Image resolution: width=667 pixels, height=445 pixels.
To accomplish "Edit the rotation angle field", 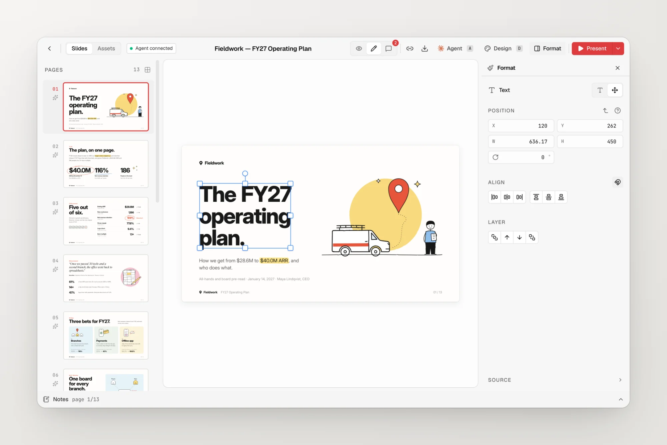I will point(521,157).
